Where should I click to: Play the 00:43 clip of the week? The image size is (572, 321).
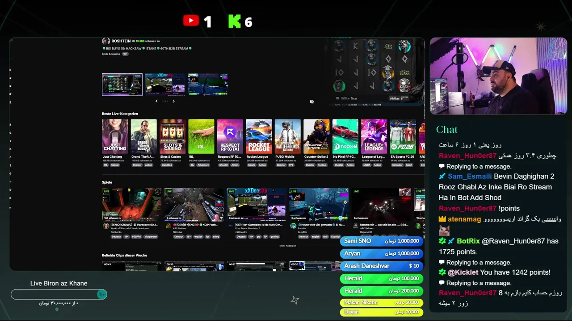[132, 266]
